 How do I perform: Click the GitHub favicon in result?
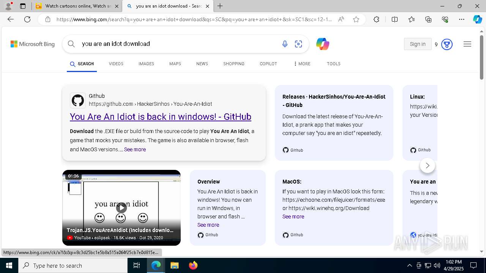click(x=78, y=100)
